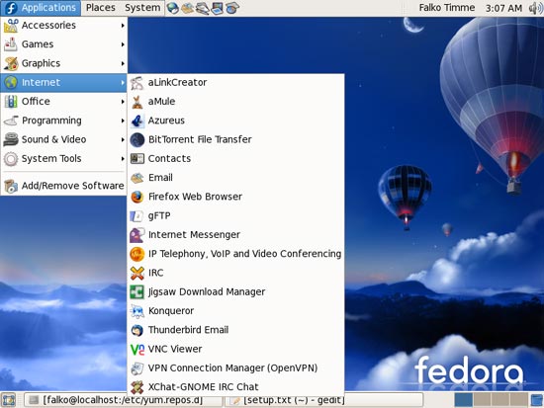This screenshot has height=408, width=544.
Task: Choose Add/Remove Software entry
Action: coord(64,186)
